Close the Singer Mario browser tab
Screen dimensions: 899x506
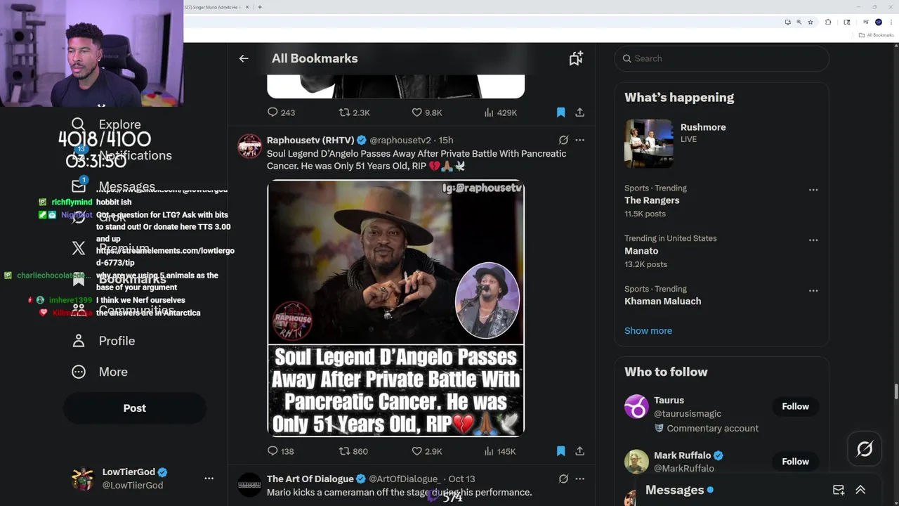pyautogui.click(x=247, y=7)
